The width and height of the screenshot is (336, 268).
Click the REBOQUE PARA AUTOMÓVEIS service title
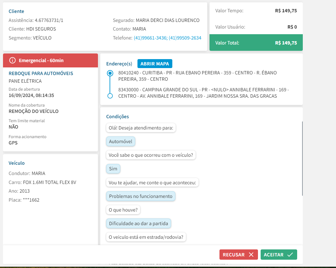pos(41,73)
